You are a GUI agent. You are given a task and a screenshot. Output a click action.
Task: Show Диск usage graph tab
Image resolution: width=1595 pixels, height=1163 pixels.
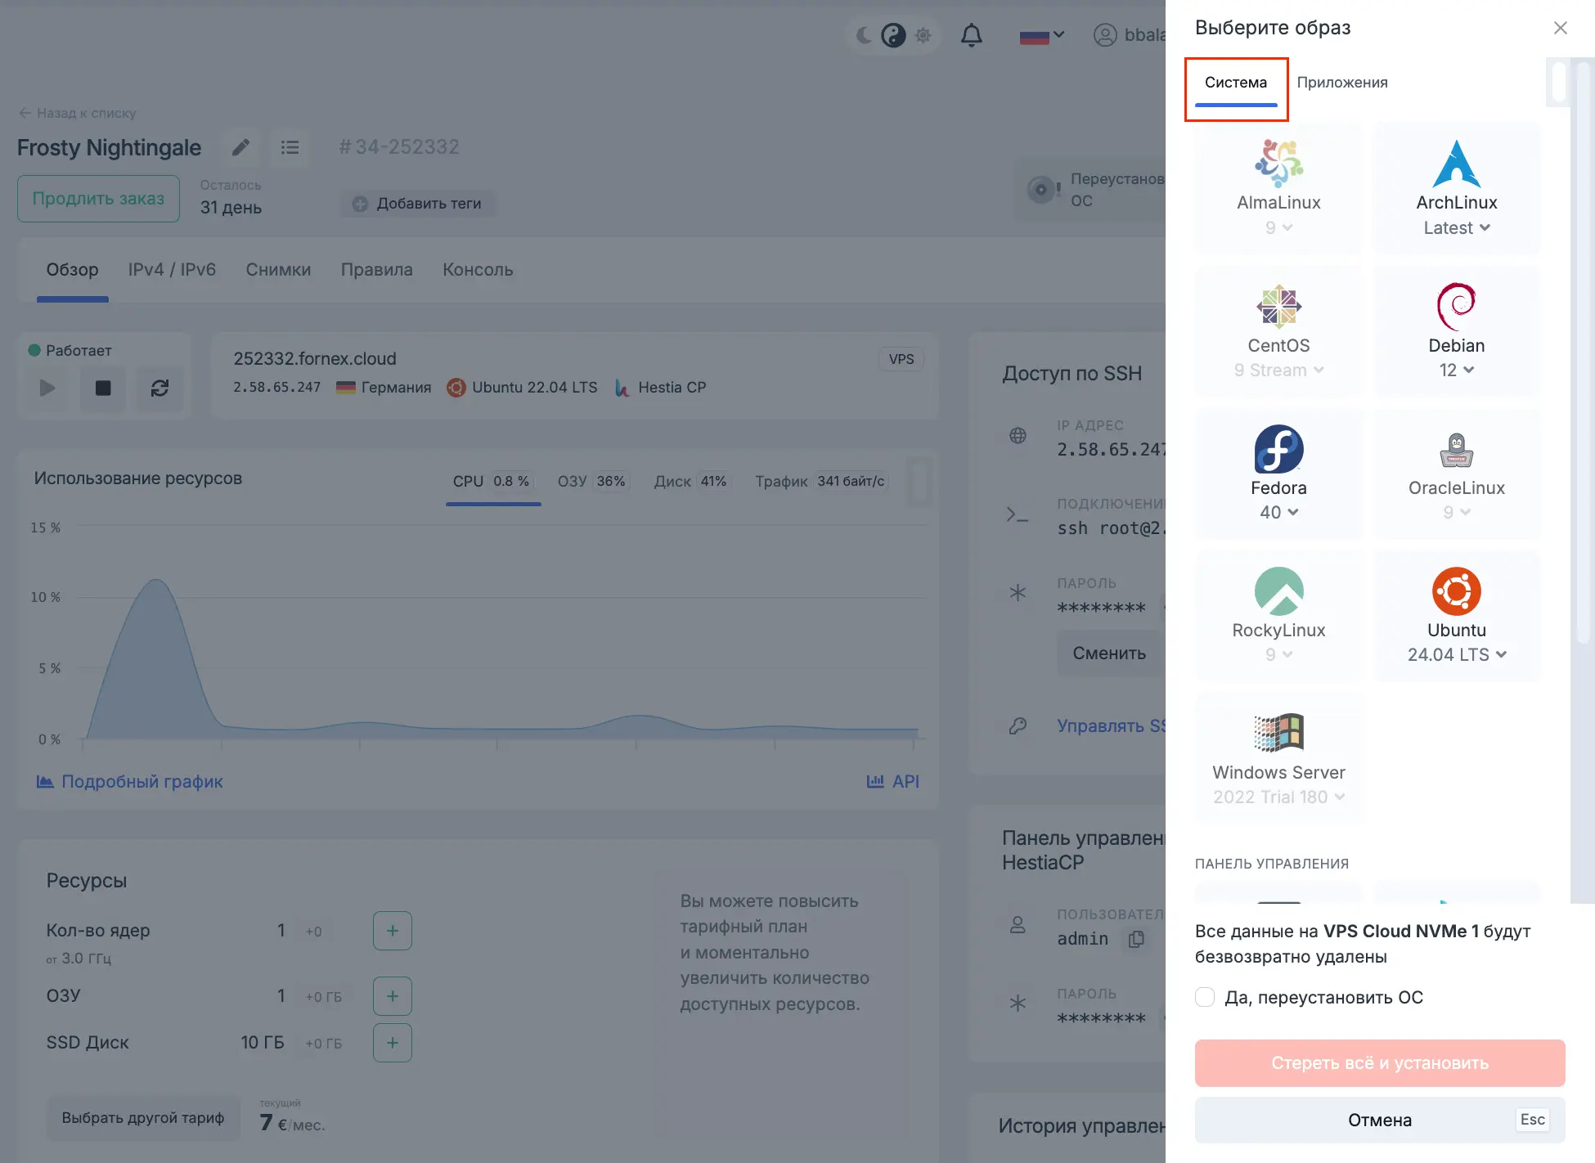tap(691, 482)
